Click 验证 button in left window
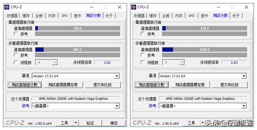The width and height of the screenshot is (257, 130). pos(90,123)
